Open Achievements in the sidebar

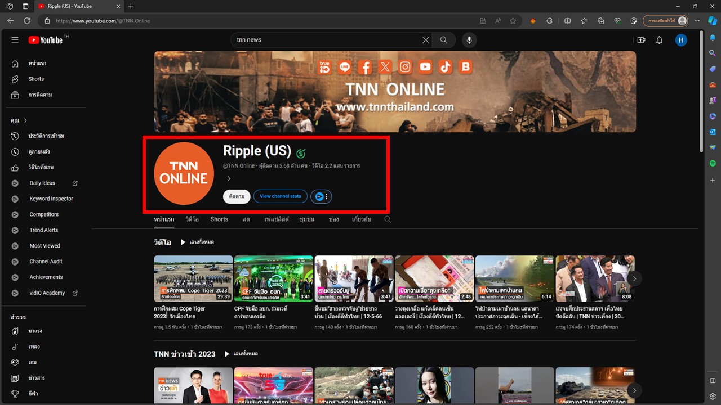[x=46, y=277]
